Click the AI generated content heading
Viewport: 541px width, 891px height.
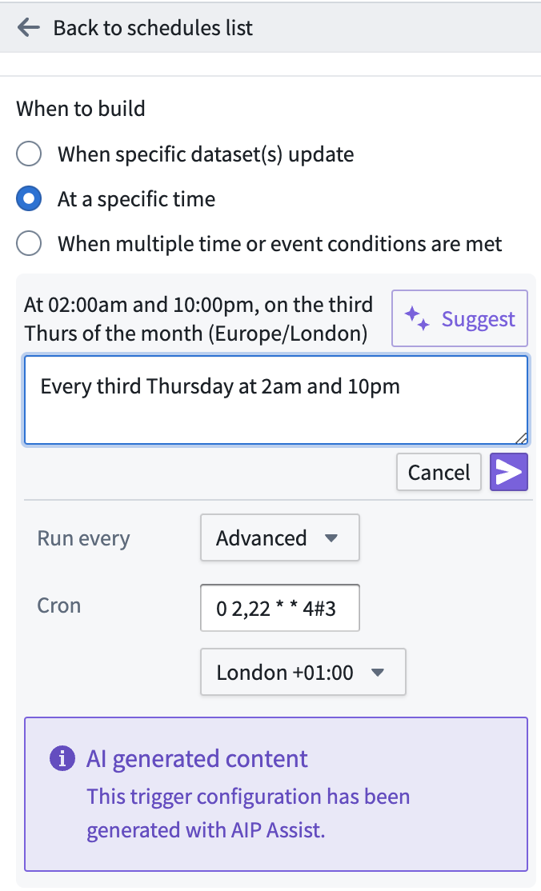click(x=197, y=758)
